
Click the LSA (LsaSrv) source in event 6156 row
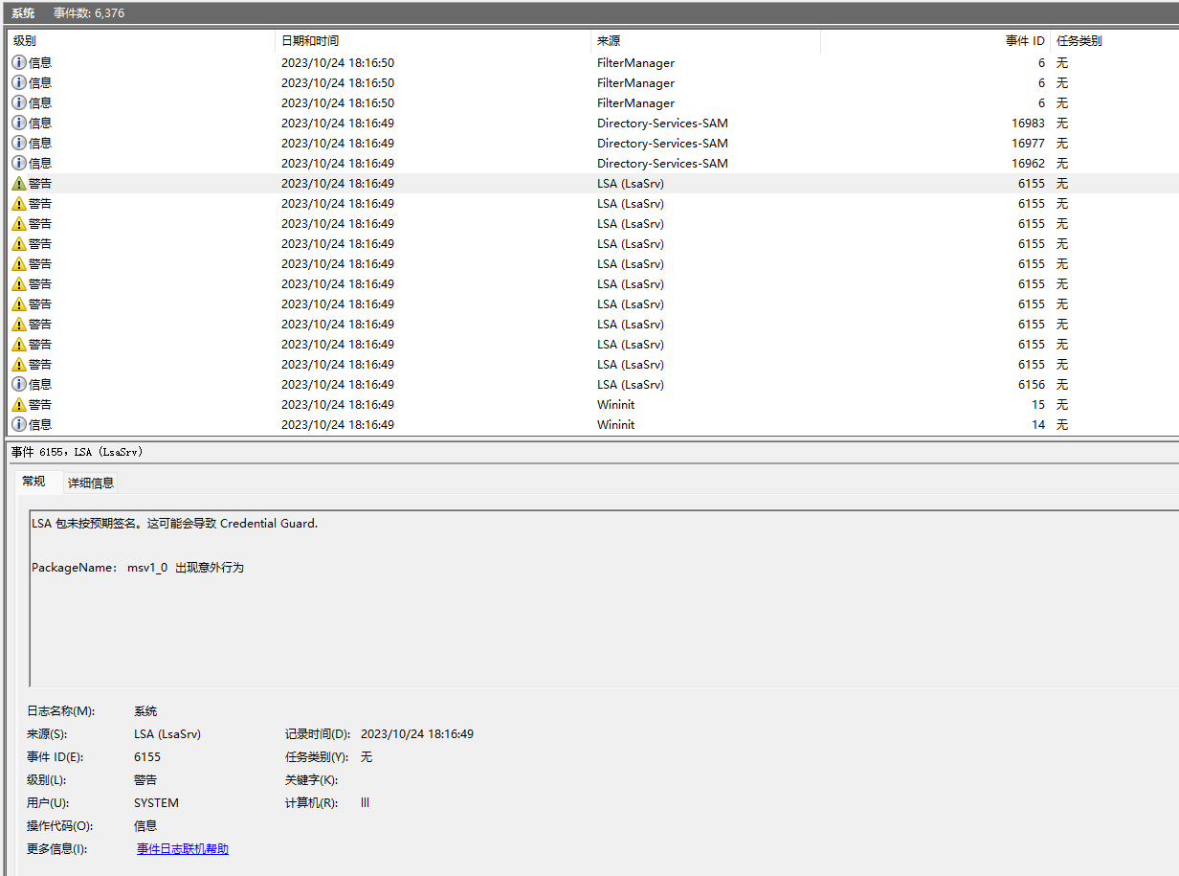(x=631, y=384)
